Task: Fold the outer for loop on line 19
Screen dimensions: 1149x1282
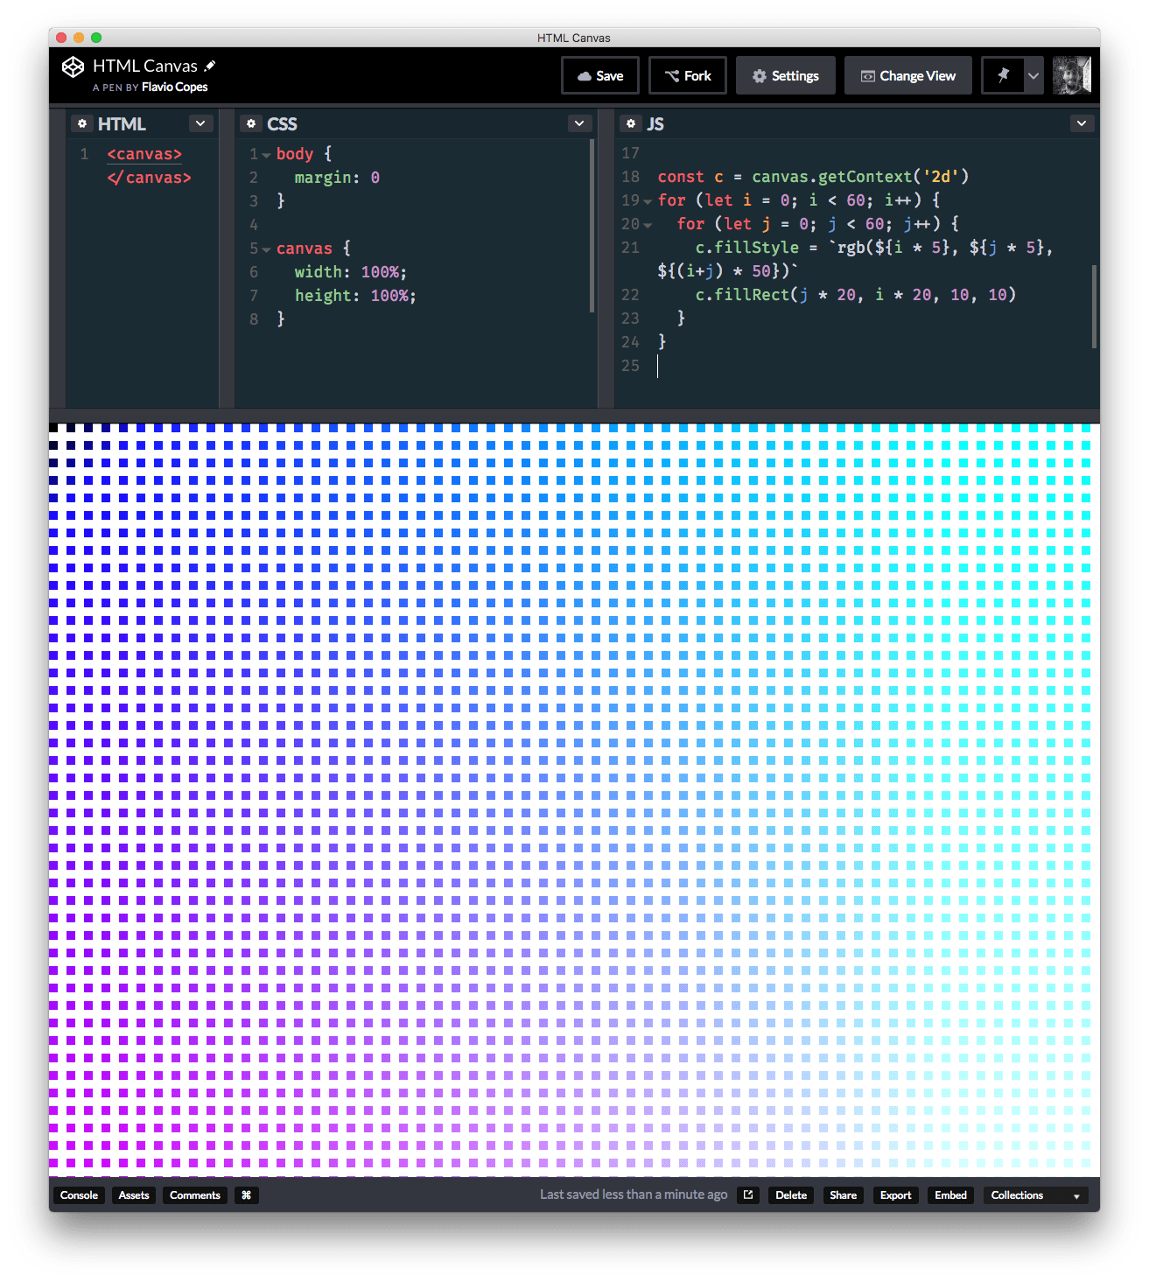Action: [x=648, y=201]
